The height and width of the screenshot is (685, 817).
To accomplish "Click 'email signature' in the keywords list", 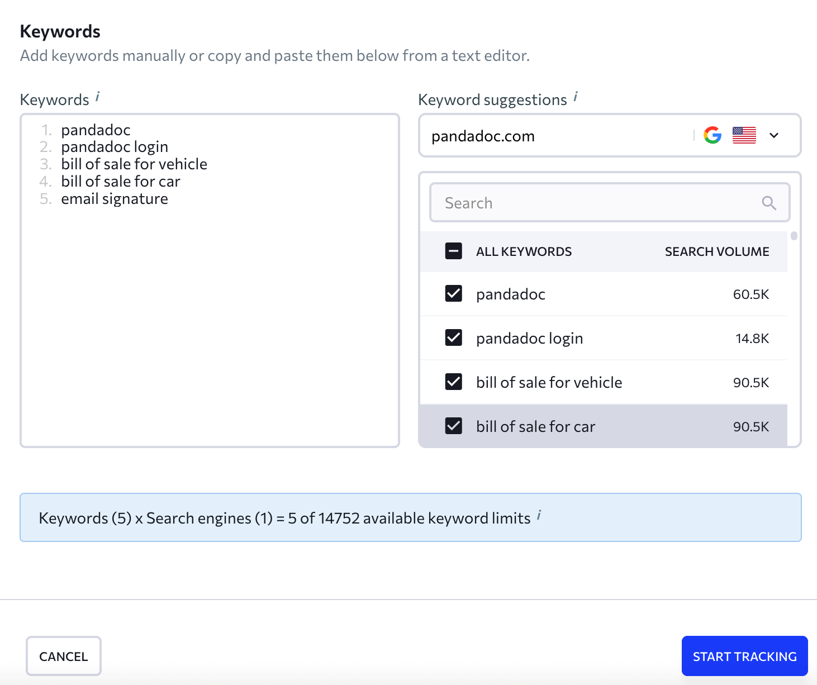I will click(x=115, y=199).
